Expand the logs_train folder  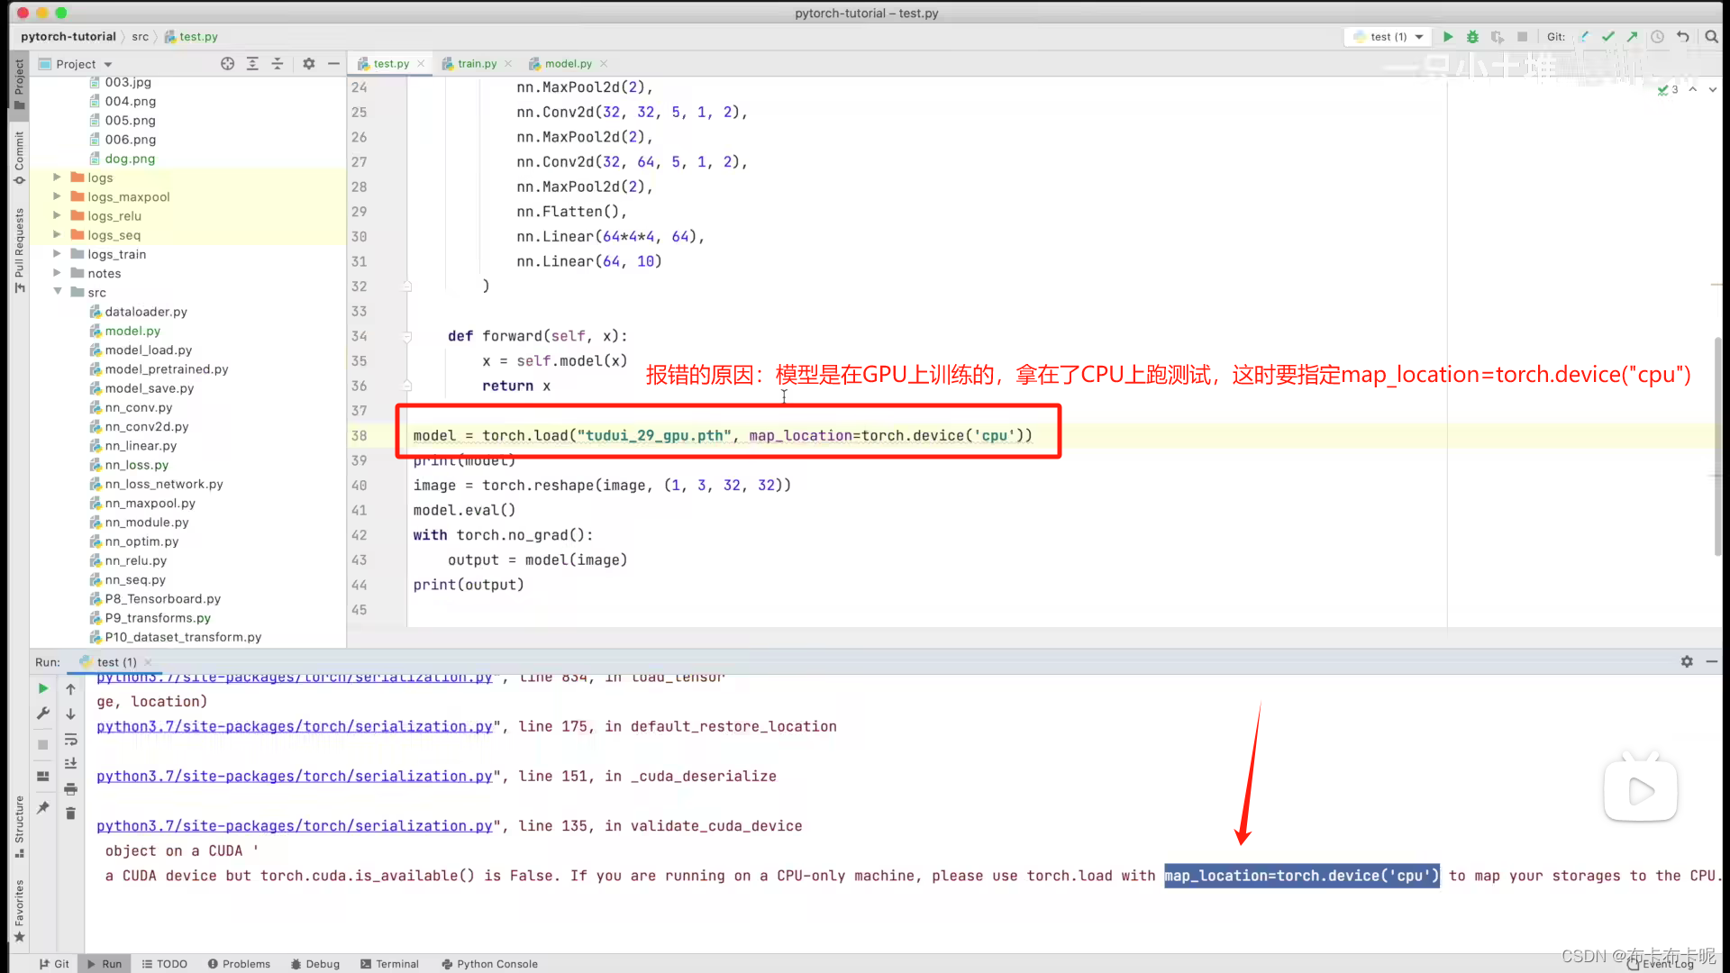[57, 254]
